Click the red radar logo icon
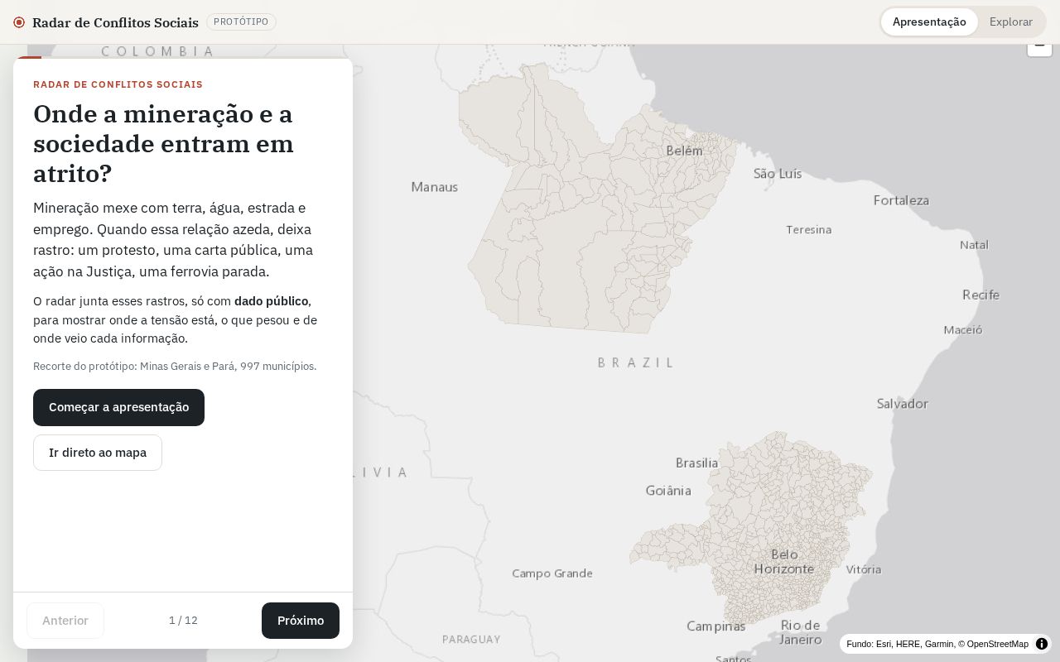Image resolution: width=1060 pixels, height=662 pixels. point(19,22)
